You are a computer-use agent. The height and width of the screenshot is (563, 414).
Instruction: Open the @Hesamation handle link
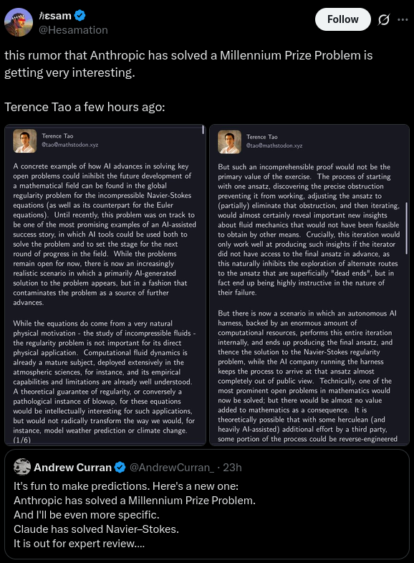pos(73,30)
